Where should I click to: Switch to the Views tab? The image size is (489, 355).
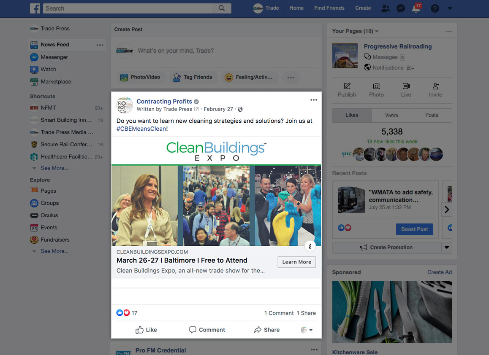pyautogui.click(x=392, y=115)
